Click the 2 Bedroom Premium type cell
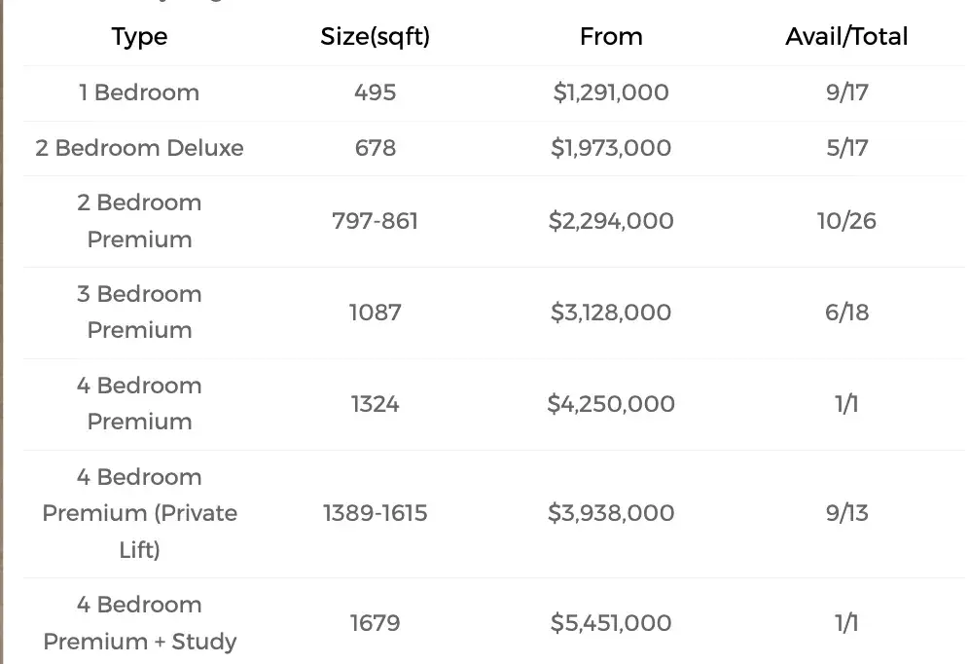Screen dimensions: 969x664 click(x=139, y=221)
